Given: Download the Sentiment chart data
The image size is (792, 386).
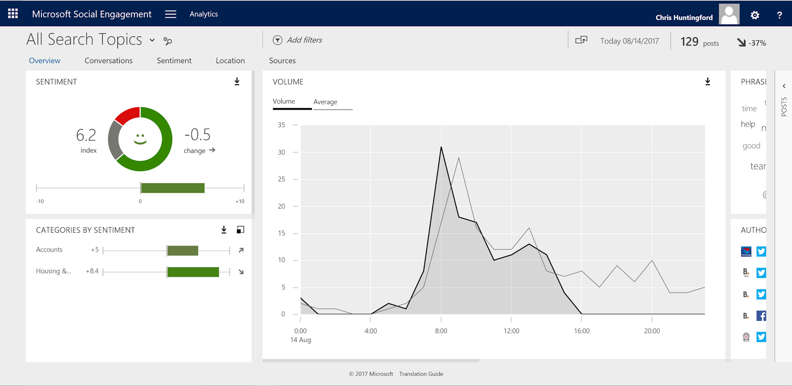Looking at the screenshot, I should 237,82.
